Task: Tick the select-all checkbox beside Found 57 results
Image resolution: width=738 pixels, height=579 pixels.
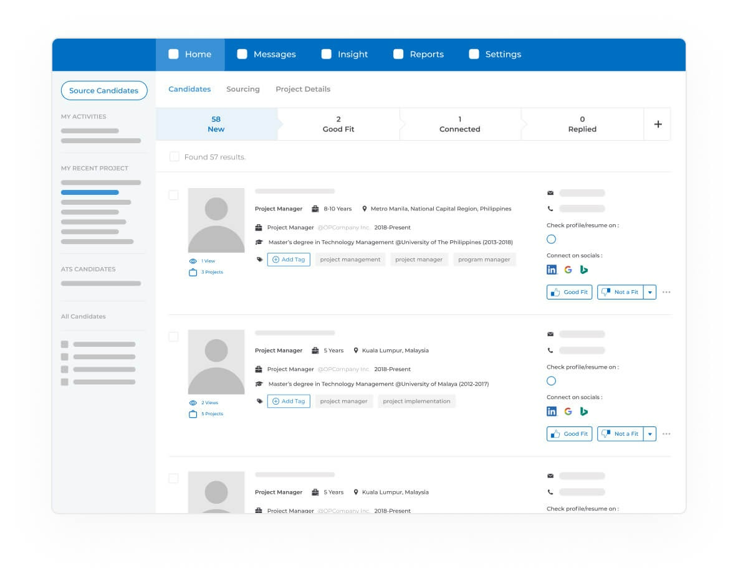Action: click(174, 156)
